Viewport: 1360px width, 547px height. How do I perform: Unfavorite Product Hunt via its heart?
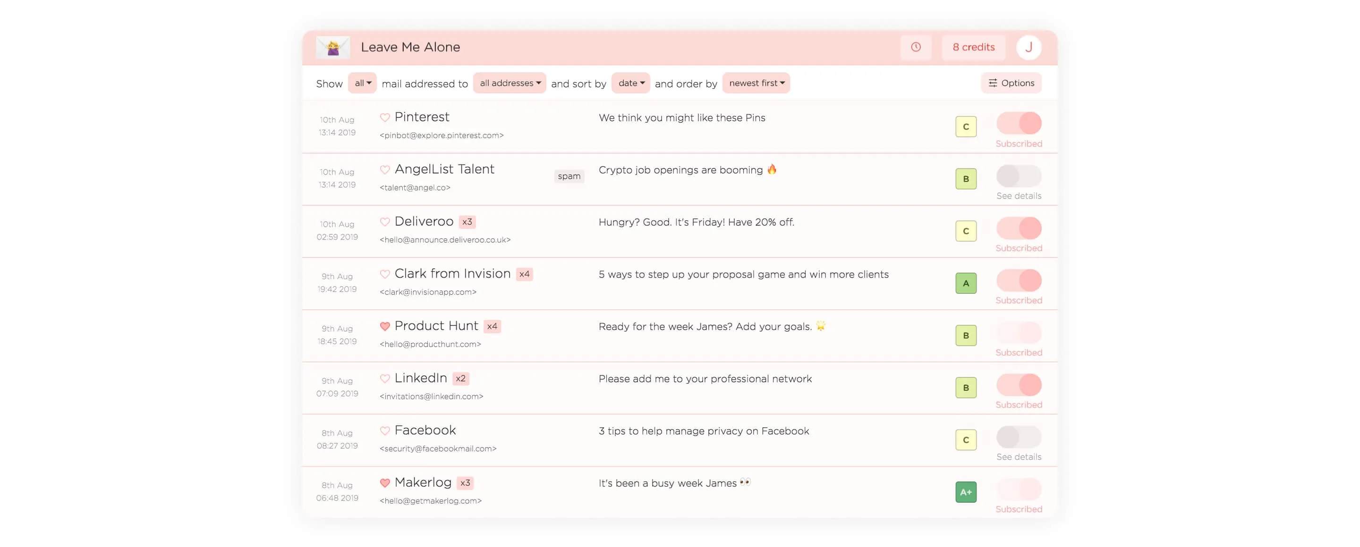click(x=385, y=326)
